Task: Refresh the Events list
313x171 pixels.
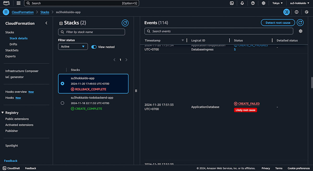Action: tap(300, 23)
